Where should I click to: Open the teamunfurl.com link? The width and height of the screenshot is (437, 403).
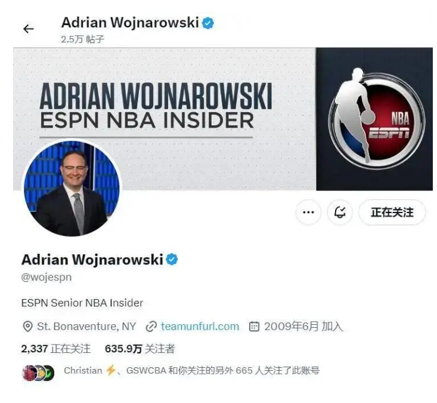point(200,326)
